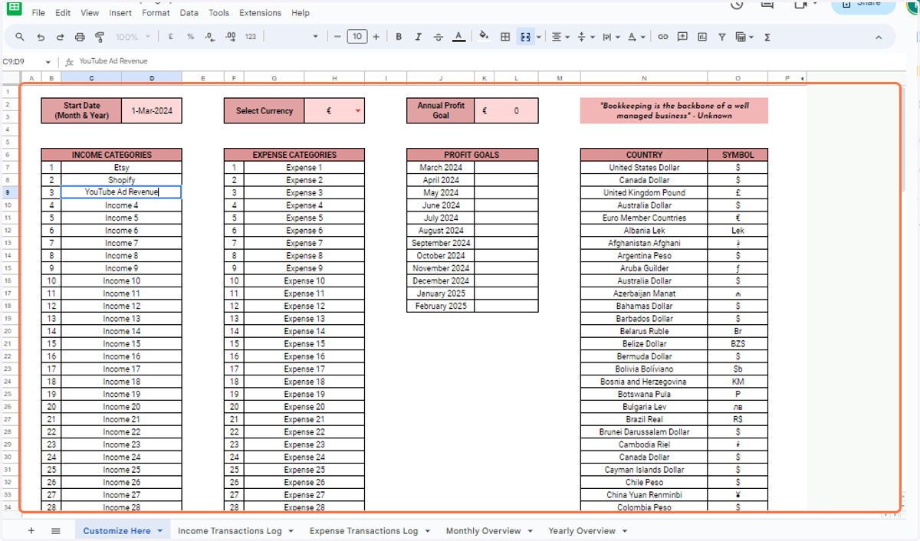Switch to Yearly Overview tab
The image size is (920, 541).
582,530
